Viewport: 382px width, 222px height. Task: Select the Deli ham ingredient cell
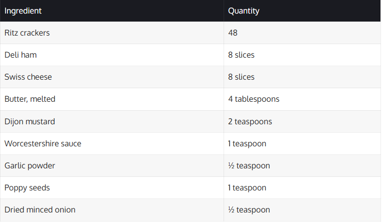(21, 55)
